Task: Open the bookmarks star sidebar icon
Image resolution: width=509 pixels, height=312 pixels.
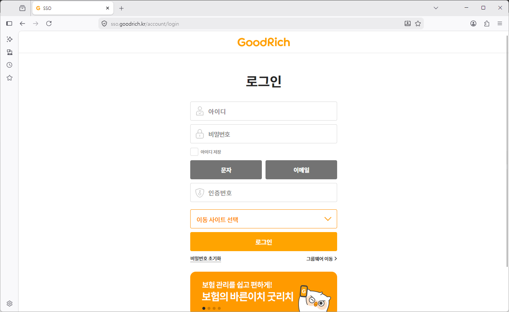Action: tap(10, 78)
